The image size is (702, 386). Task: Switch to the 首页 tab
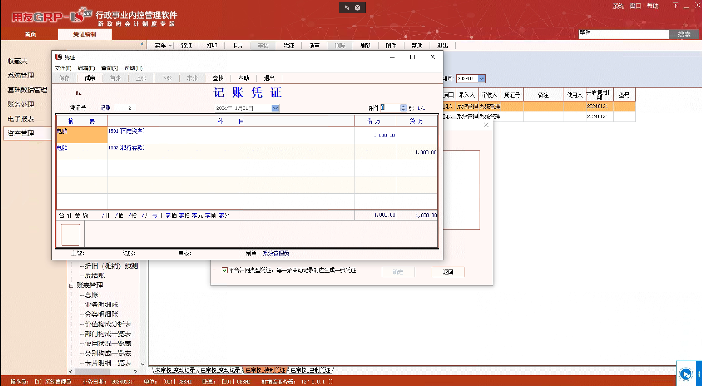30,34
